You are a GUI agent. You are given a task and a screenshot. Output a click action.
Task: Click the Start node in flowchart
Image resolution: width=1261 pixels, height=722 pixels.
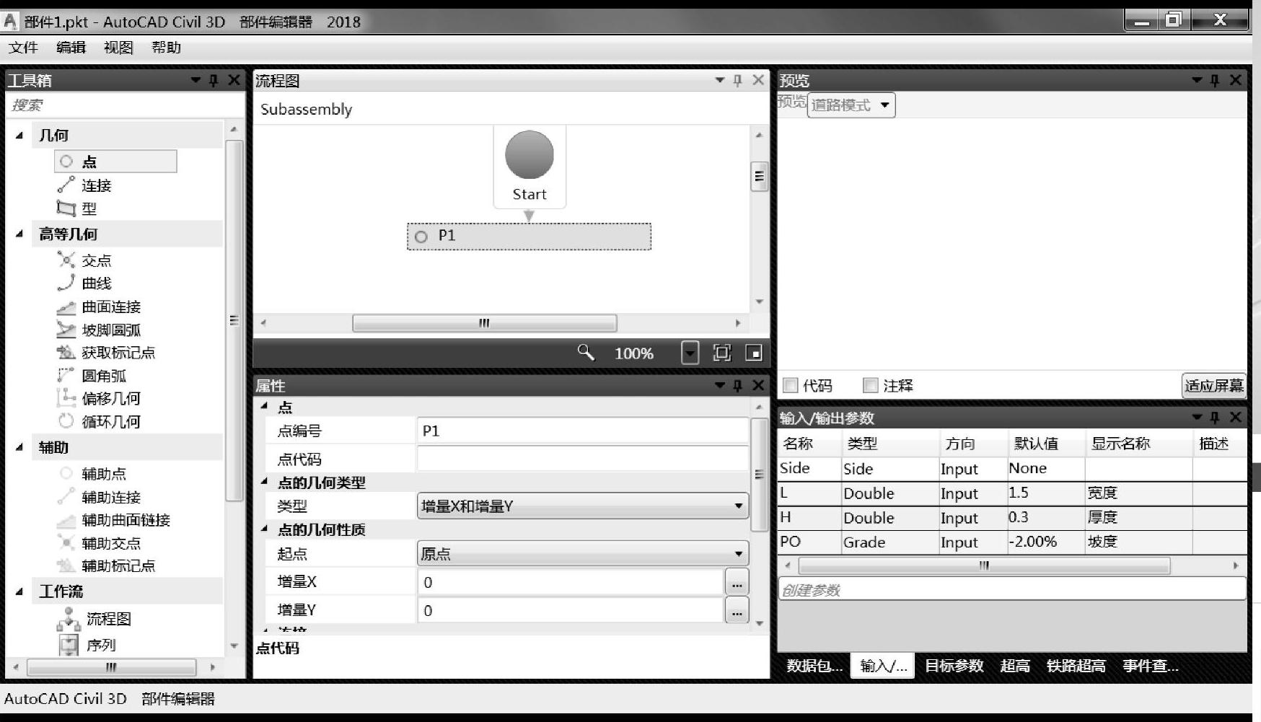tap(530, 166)
